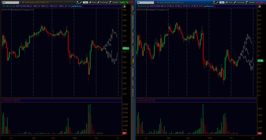
Task: Open the Style menu on Gold chart
Action: click(93, 2)
